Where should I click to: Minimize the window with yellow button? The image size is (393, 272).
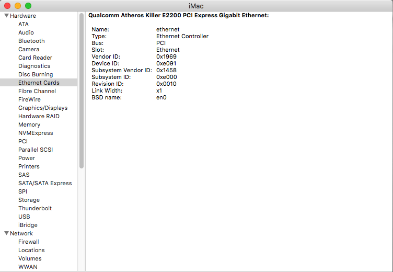click(x=18, y=6)
